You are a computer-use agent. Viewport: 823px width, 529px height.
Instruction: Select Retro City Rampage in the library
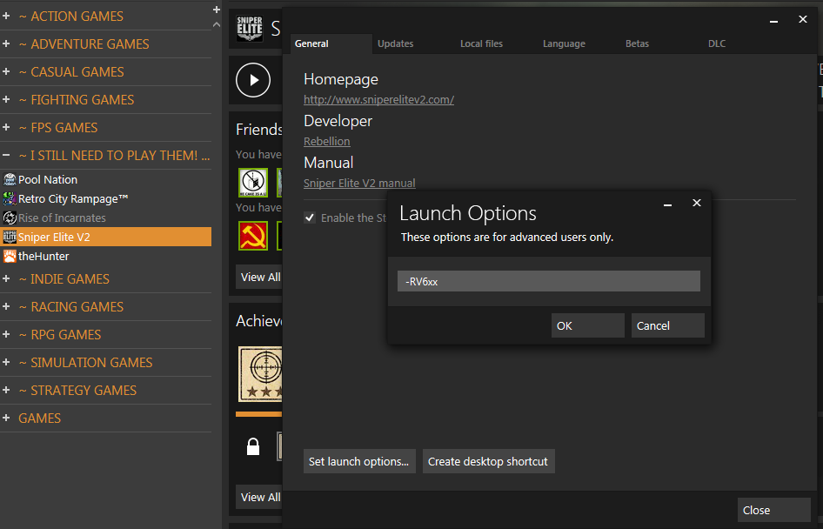(106, 199)
